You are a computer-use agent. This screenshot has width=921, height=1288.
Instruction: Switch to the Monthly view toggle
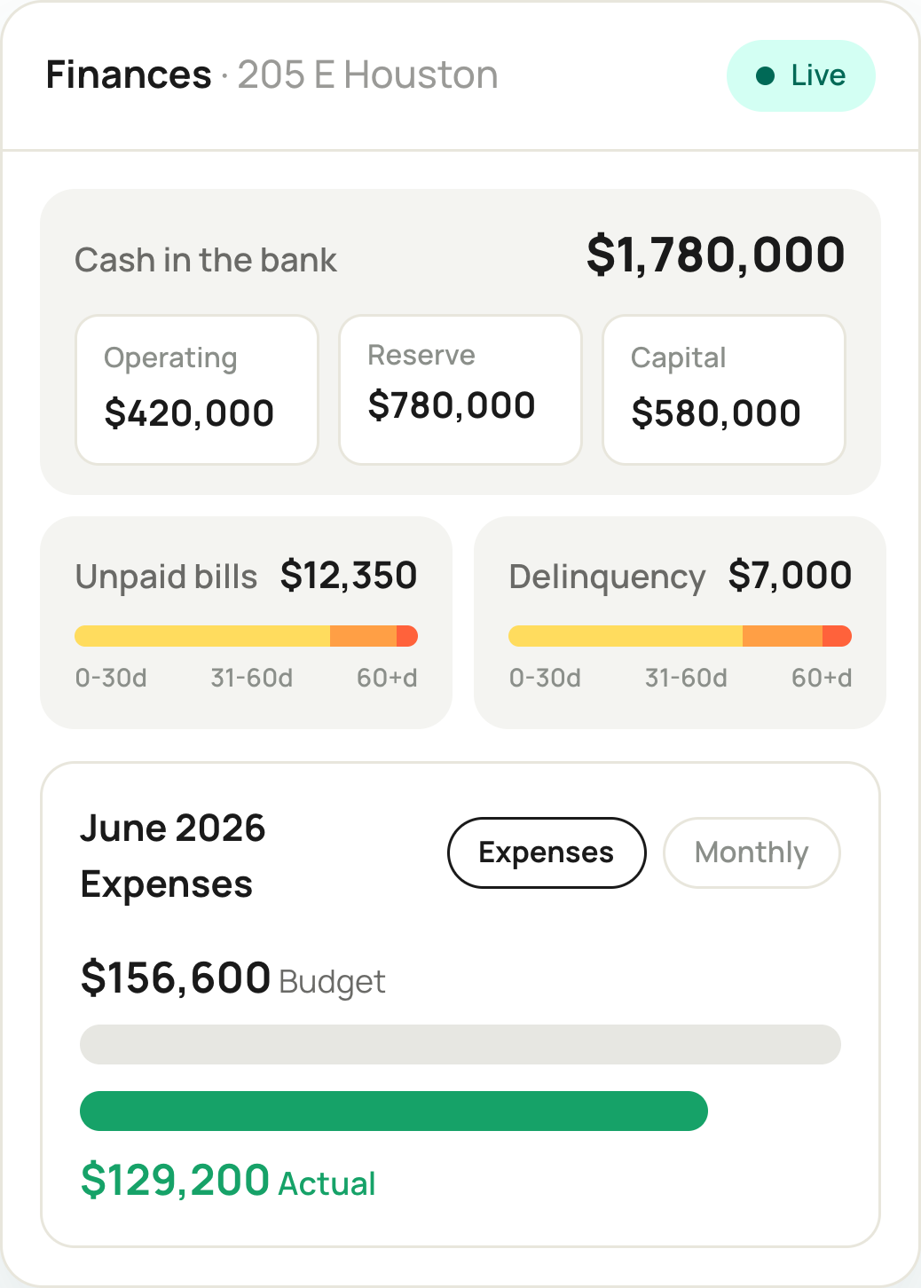(x=752, y=852)
